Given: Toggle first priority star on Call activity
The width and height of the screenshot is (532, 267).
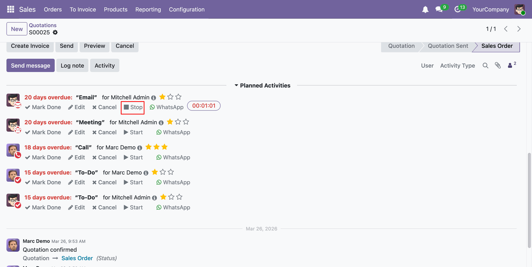Looking at the screenshot, I should point(149,147).
